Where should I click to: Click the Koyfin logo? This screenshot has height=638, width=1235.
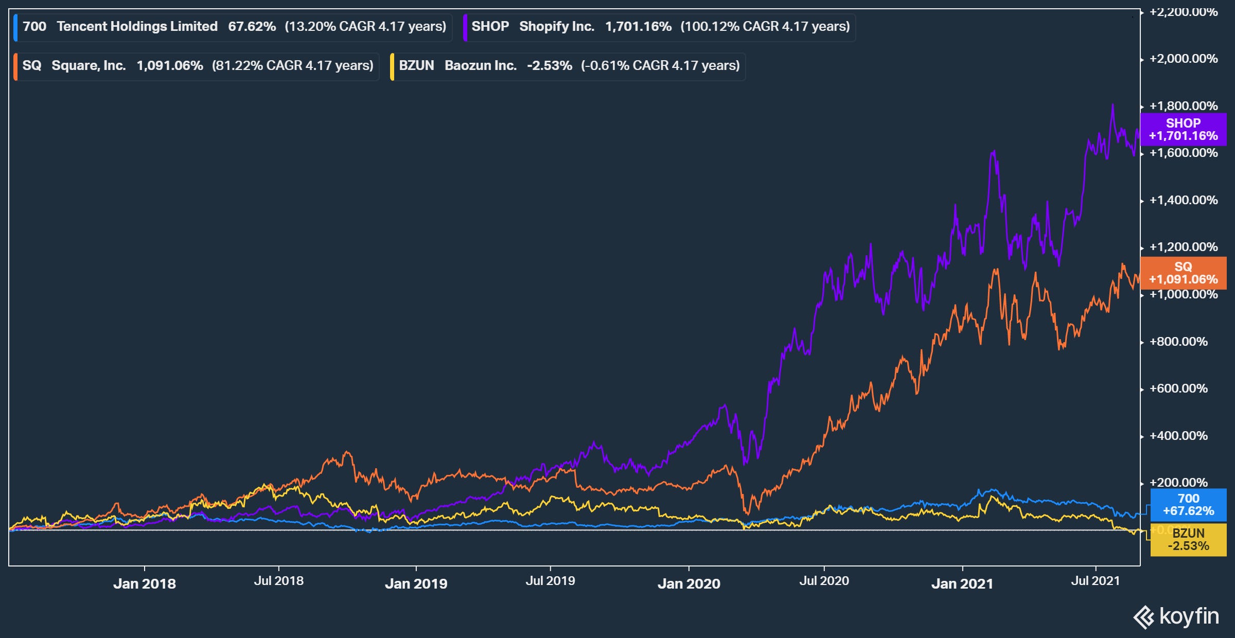pos(1176,616)
